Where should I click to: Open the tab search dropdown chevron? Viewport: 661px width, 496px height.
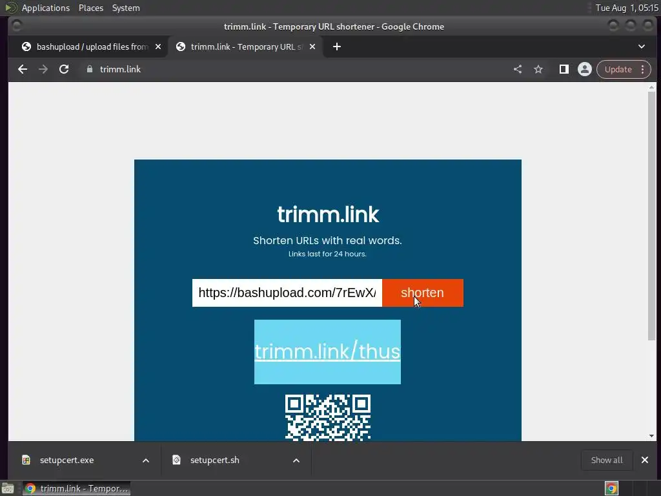642,46
